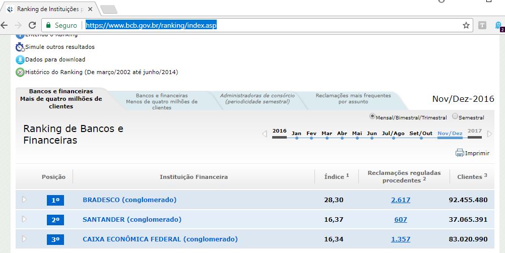Select Mensal/Bimestral/Trimestral radio button
The width and height of the screenshot is (505, 253).
[x=372, y=116]
